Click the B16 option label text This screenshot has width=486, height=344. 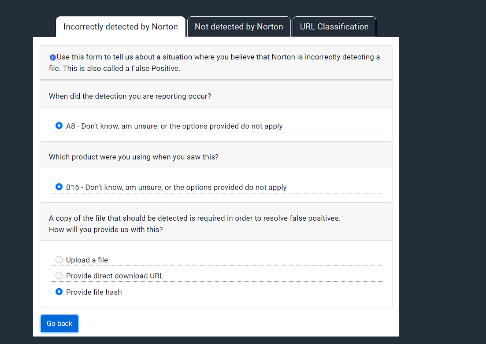176,187
